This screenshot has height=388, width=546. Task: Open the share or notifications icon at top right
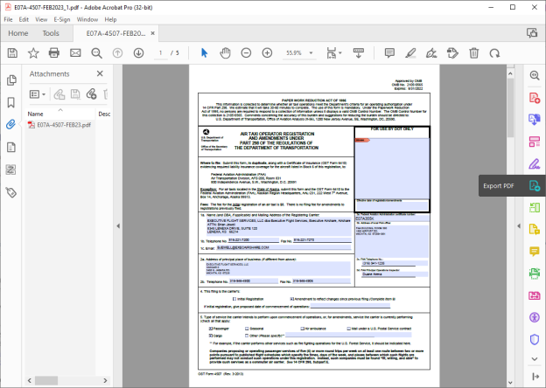(532, 33)
